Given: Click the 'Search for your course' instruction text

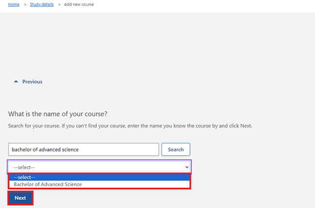Looking at the screenshot, I should [130, 126].
